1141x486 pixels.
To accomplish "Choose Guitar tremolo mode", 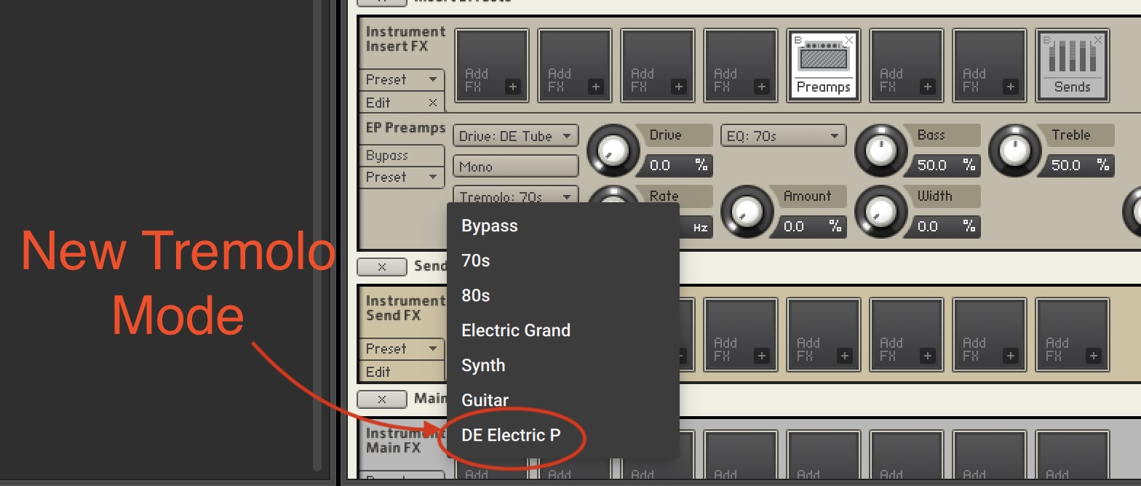I will (562, 400).
